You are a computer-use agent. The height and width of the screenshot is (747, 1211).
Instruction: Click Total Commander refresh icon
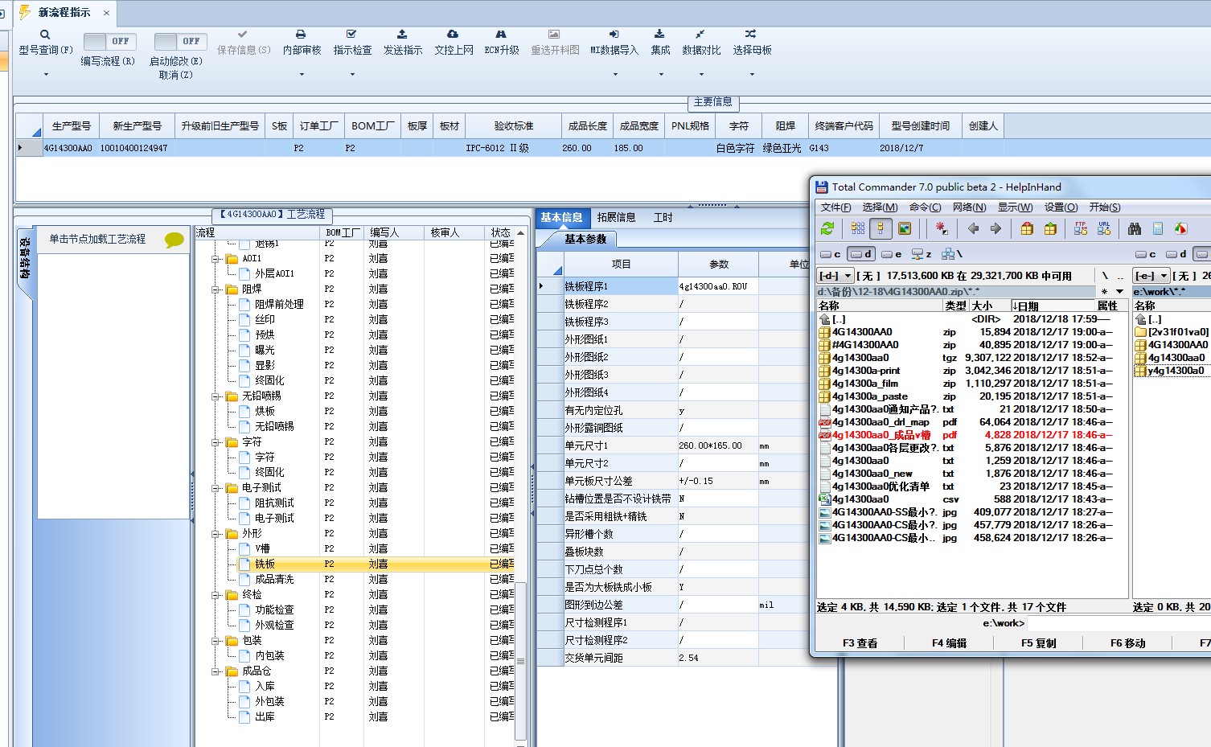pyautogui.click(x=827, y=229)
